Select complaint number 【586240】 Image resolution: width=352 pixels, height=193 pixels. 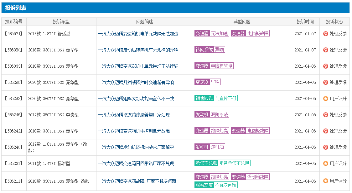point(14,147)
